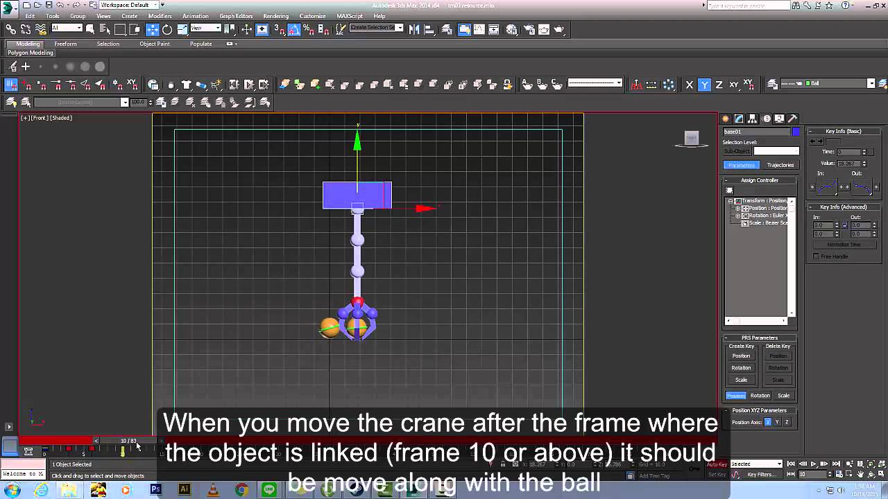Open the Hierarchy command panel tab
The width and height of the screenshot is (888, 499).
[752, 119]
